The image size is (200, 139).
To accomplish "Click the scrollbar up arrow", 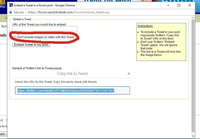I will coord(193,17).
